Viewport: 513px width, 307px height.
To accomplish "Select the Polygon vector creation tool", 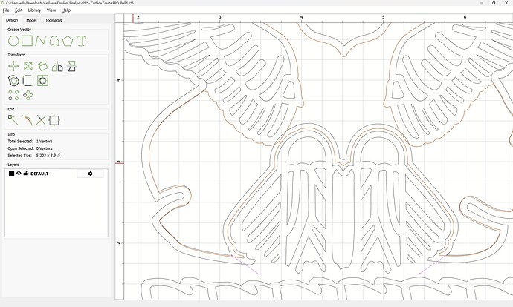I will (68, 41).
